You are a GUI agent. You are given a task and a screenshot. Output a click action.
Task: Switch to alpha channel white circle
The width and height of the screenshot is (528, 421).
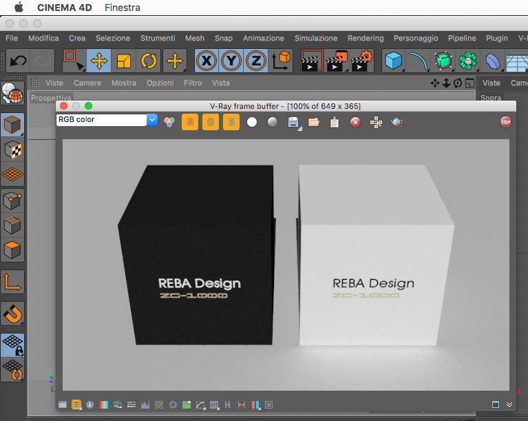tap(252, 122)
